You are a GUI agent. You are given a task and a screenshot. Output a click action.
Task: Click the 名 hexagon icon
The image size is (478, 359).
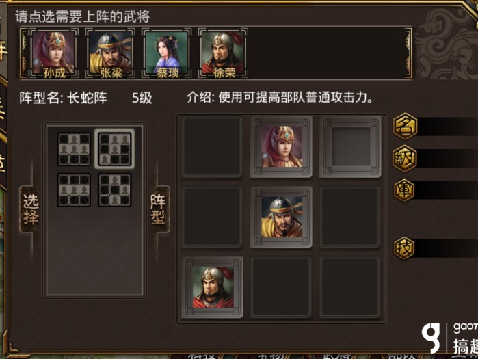click(x=405, y=126)
